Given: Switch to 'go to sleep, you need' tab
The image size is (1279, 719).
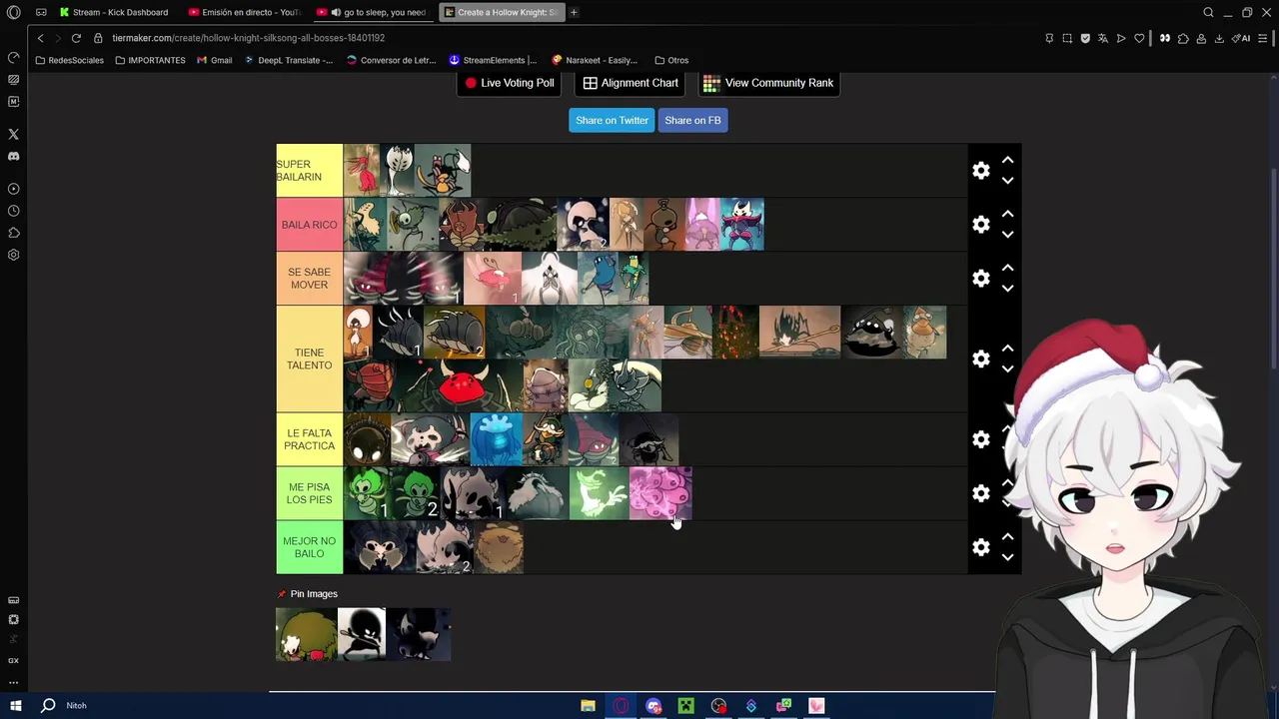Looking at the screenshot, I should click(372, 12).
